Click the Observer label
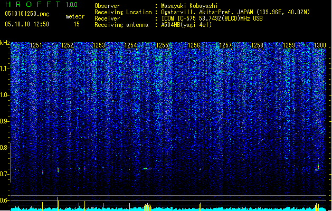The image size is (332, 211). click(x=107, y=6)
